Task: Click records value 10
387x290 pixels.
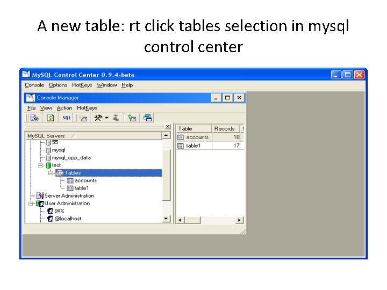Action: click(236, 137)
